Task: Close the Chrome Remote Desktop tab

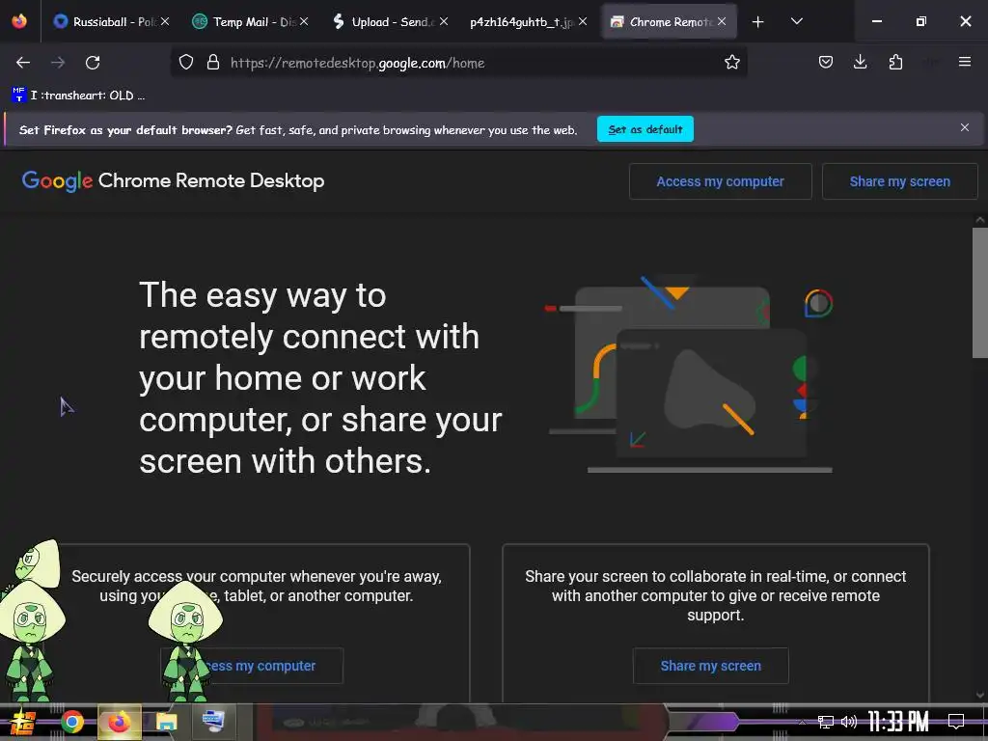Action: tap(722, 21)
